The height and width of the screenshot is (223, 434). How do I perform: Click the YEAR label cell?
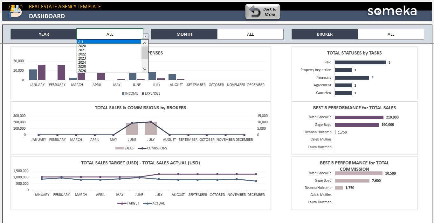pyautogui.click(x=44, y=34)
